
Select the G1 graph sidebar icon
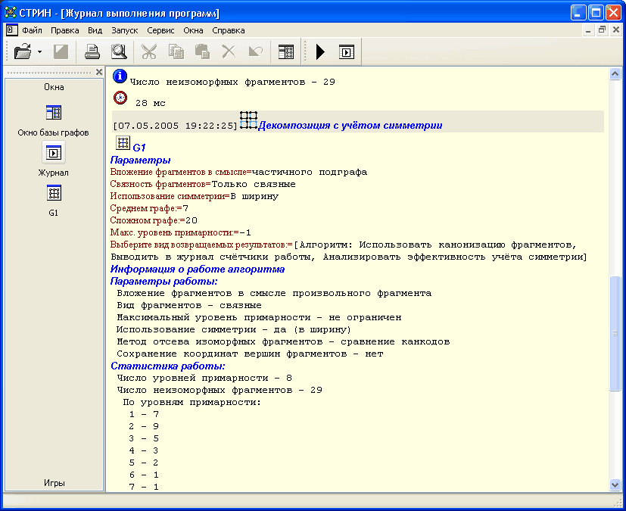(54, 193)
